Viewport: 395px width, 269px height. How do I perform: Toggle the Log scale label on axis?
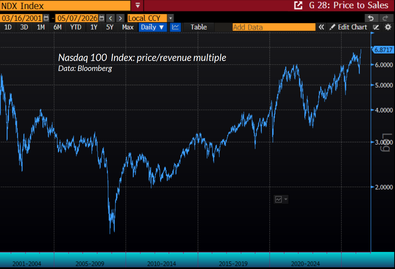pyautogui.click(x=387, y=143)
